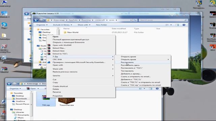Open Organize dropdown in Downloads window
The width and height of the screenshot is (216, 121).
[x=15, y=88]
